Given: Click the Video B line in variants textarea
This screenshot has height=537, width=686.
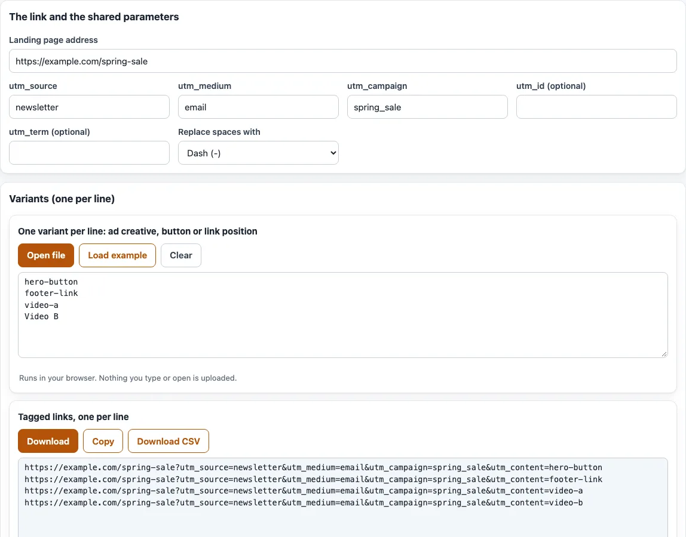Looking at the screenshot, I should pos(42,316).
